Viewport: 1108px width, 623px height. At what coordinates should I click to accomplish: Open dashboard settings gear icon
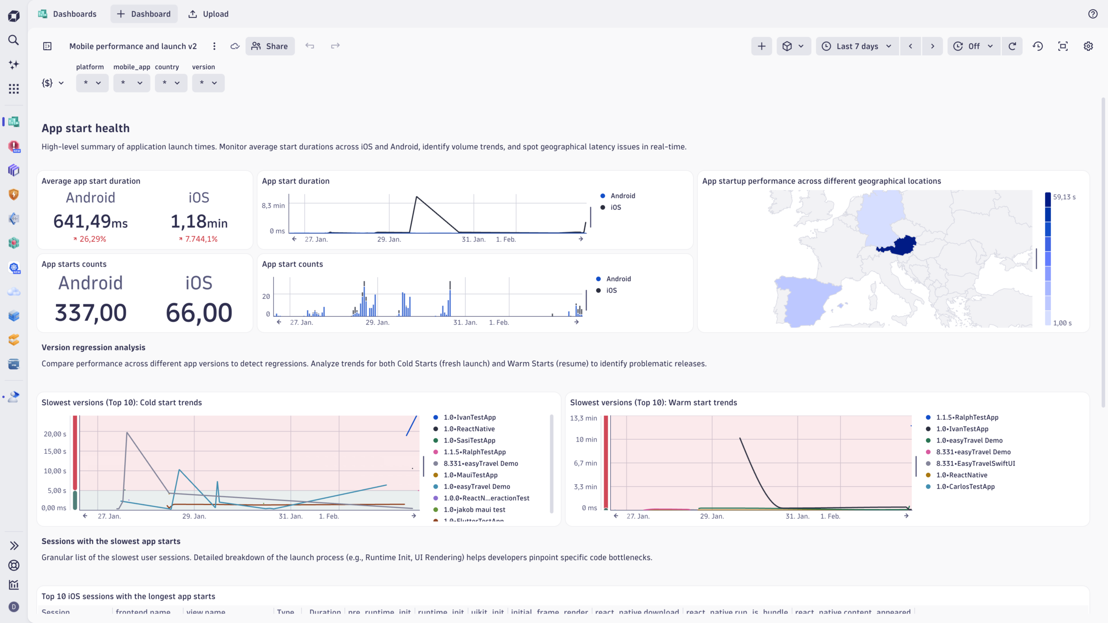coord(1088,46)
